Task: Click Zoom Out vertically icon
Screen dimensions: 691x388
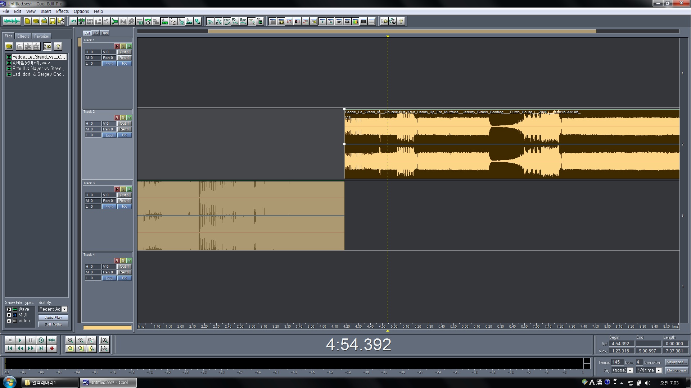Action: (104, 348)
